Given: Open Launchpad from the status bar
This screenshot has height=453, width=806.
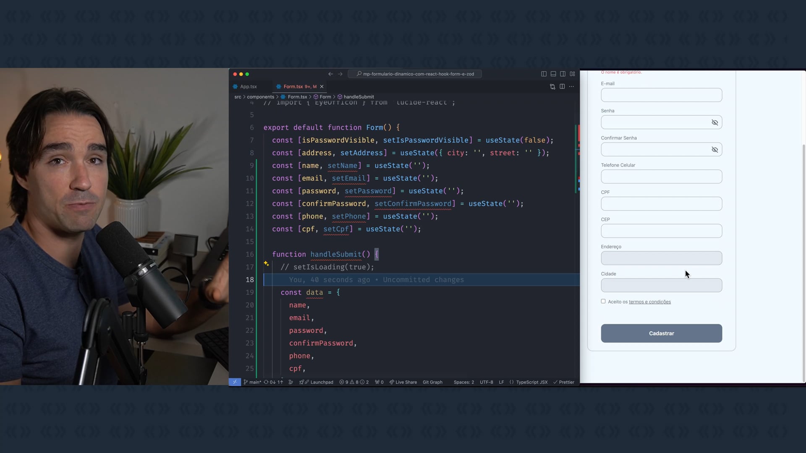Looking at the screenshot, I should click(317, 382).
